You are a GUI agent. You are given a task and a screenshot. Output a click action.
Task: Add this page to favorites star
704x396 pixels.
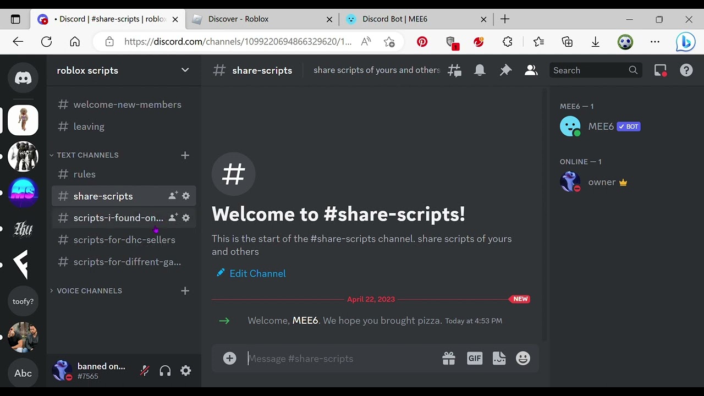pos(389,42)
